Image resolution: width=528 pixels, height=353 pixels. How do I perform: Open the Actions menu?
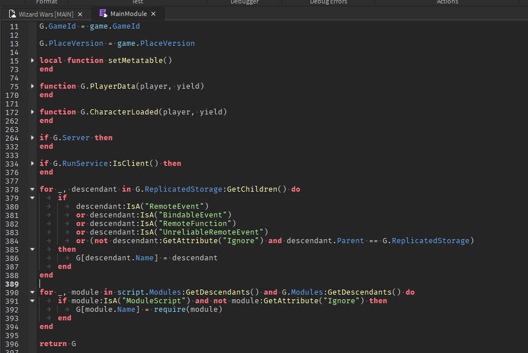click(447, 2)
